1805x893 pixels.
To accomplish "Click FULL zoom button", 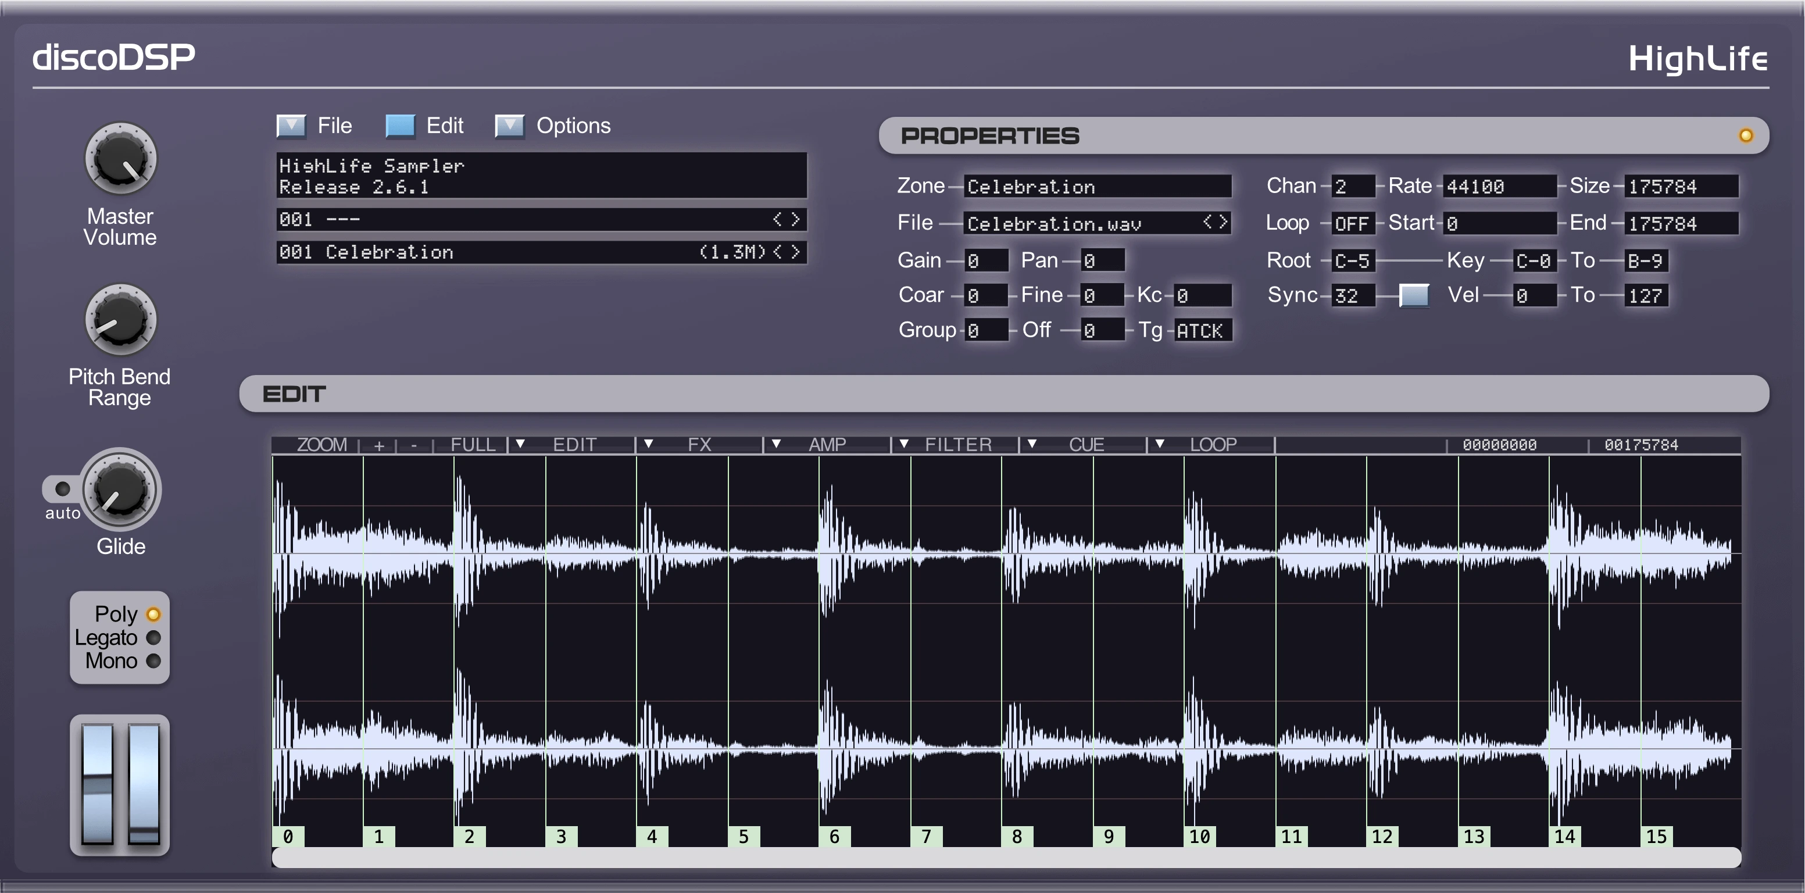I will pos(473,444).
